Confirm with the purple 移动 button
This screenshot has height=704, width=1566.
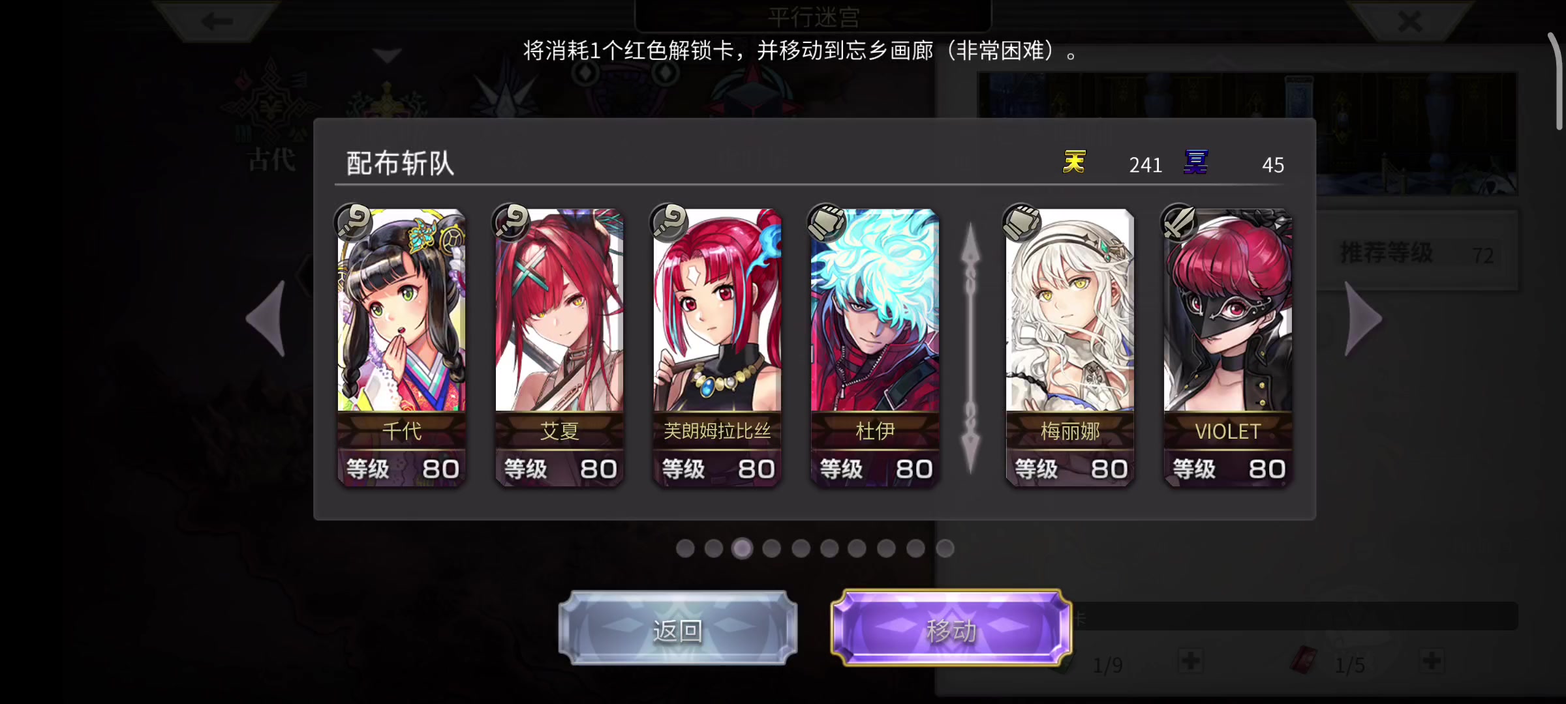951,628
